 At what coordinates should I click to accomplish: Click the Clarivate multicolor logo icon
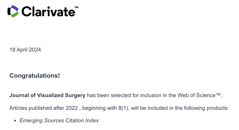coord(13,11)
